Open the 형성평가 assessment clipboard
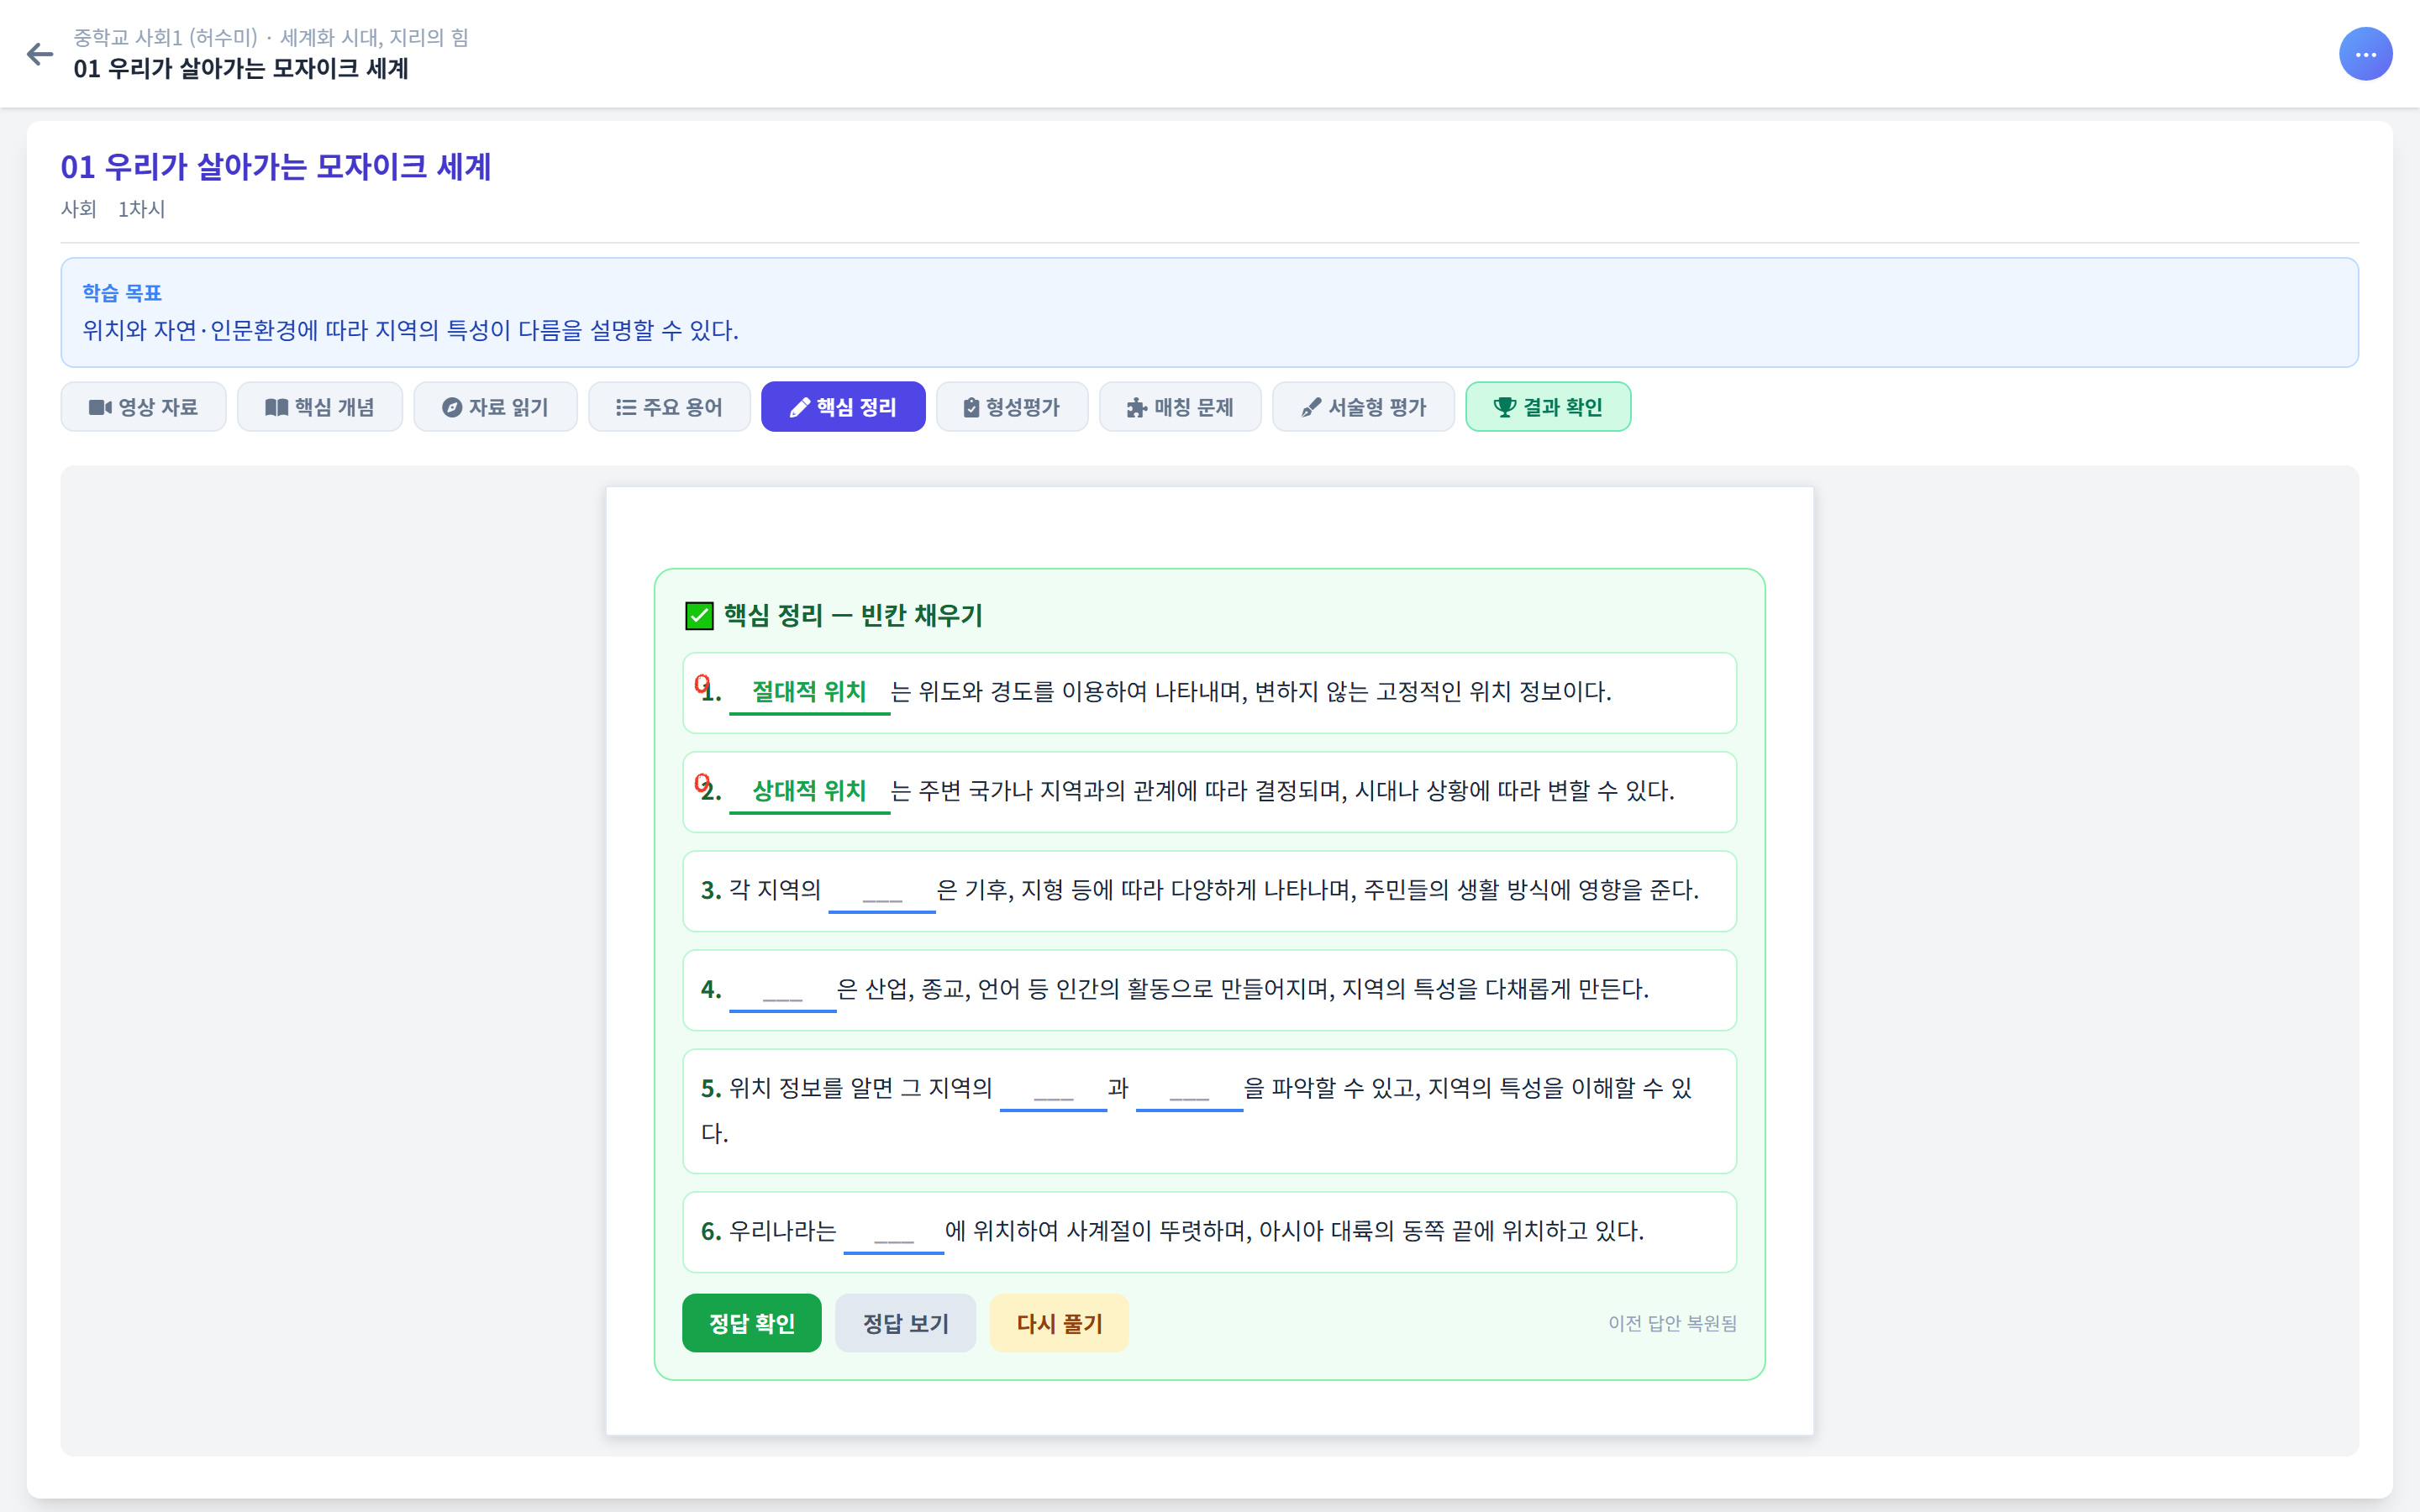2420x1512 pixels. point(968,406)
